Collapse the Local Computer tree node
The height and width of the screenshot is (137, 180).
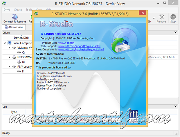[x=5, y=43]
